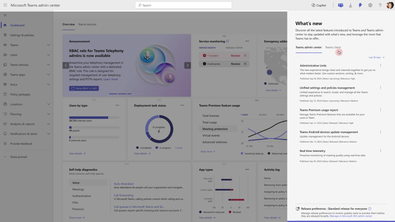Open more options for Administrative Units
The height and width of the screenshot is (222, 395).
(380, 66)
